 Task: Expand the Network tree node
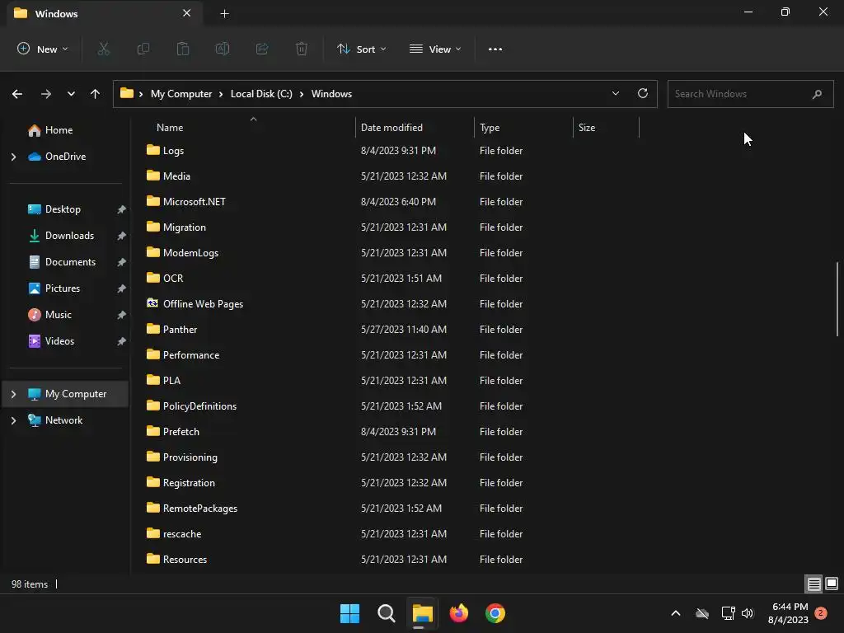pos(13,420)
